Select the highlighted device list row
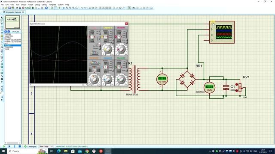This screenshot has width=275, height=154. [12, 45]
